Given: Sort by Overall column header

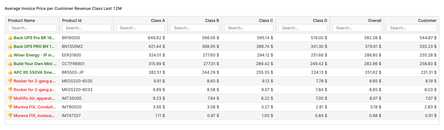Looking at the screenshot, I should (374, 20).
